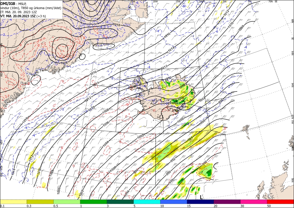
Task: Click the navy 15 mm legend swatch
Action: [x=201, y=202]
